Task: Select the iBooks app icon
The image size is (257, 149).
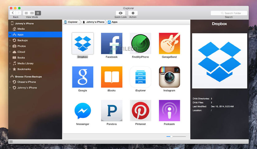Action: pyautogui.click(x=112, y=77)
